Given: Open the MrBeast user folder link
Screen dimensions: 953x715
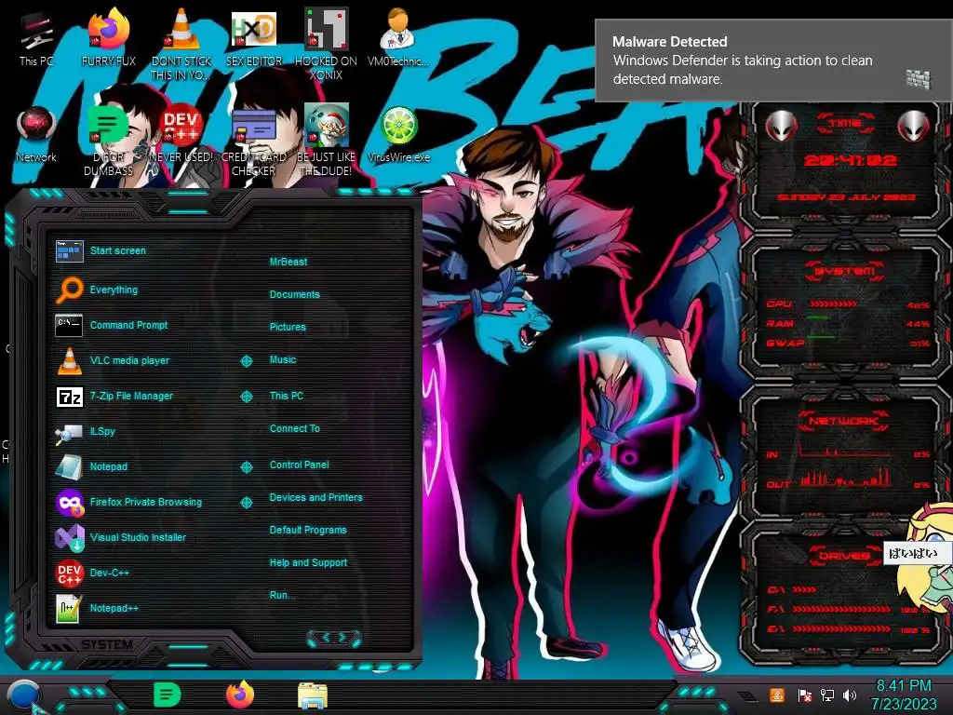Looking at the screenshot, I should (x=289, y=262).
